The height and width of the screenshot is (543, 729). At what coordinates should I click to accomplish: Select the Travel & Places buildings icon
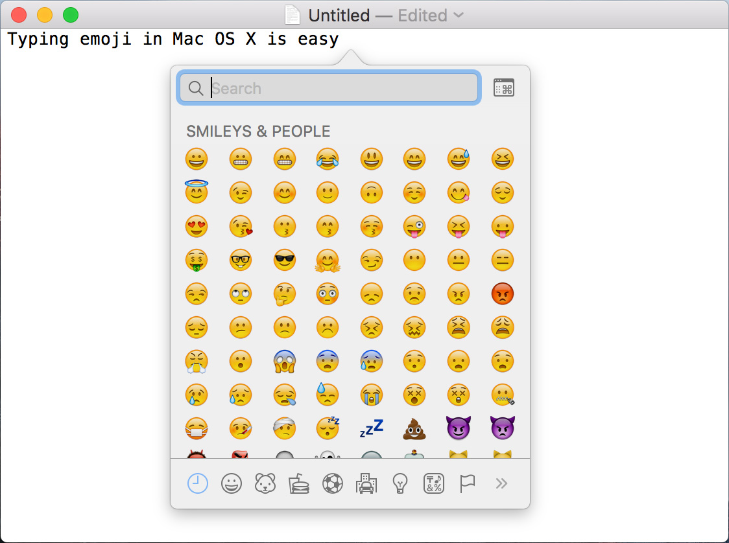tap(366, 483)
